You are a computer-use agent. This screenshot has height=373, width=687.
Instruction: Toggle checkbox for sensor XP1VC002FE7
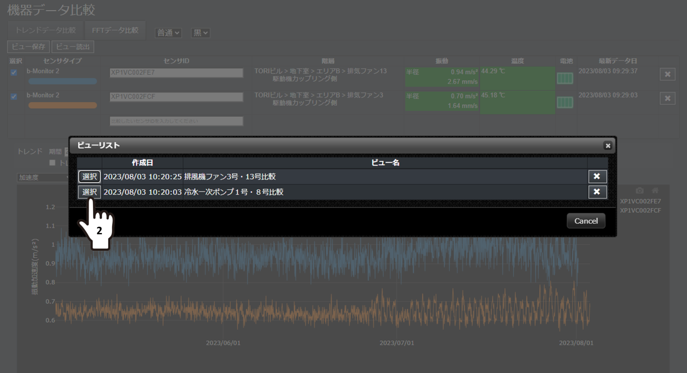[x=14, y=72]
